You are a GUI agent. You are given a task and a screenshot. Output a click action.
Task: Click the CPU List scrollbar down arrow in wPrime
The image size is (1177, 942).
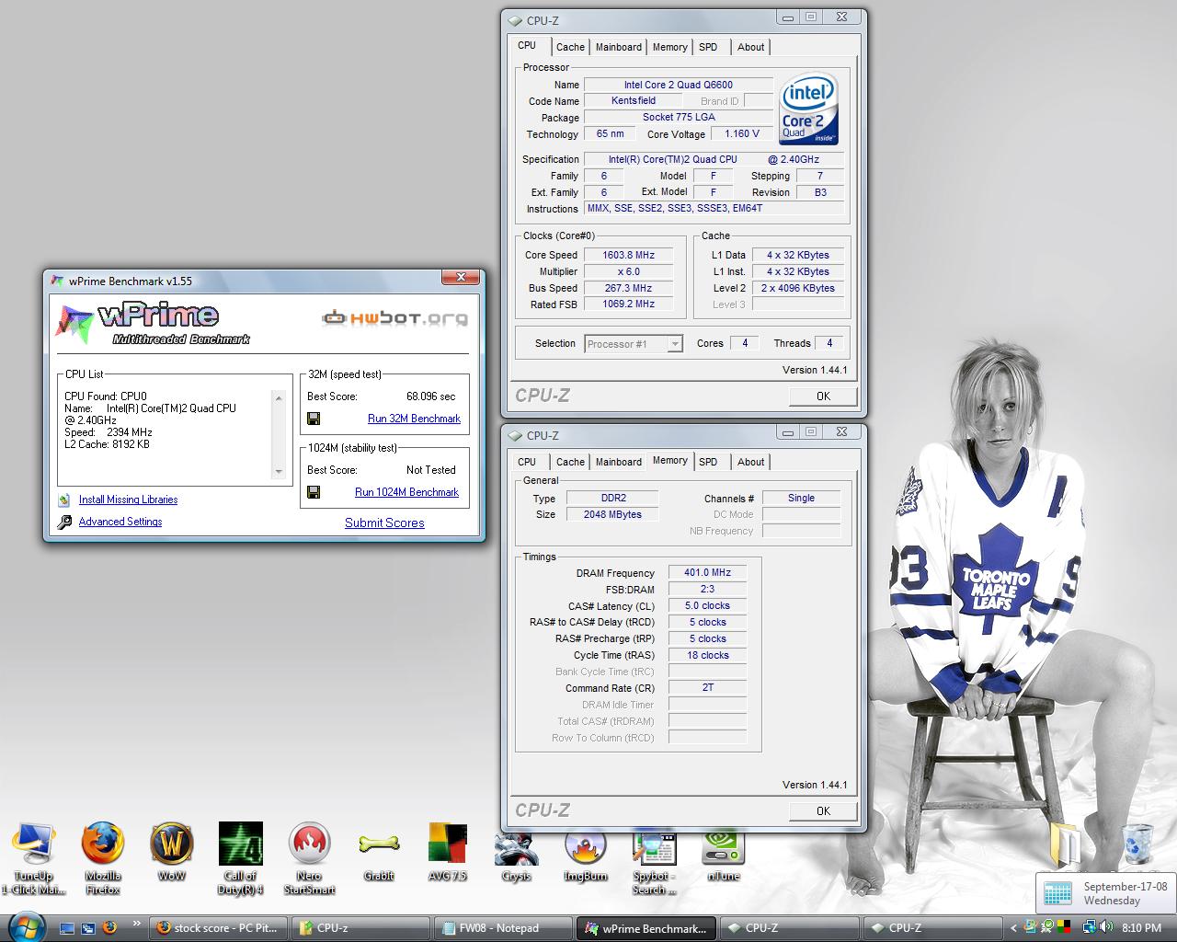point(279,472)
